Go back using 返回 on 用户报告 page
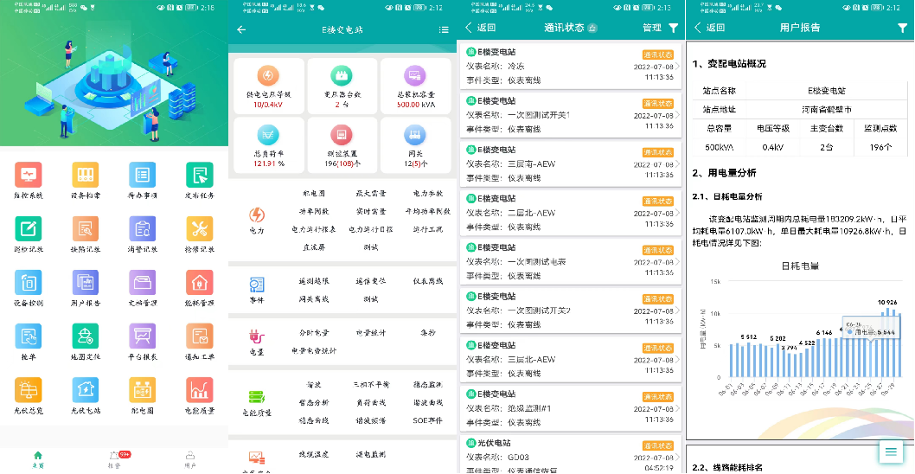 (707, 28)
